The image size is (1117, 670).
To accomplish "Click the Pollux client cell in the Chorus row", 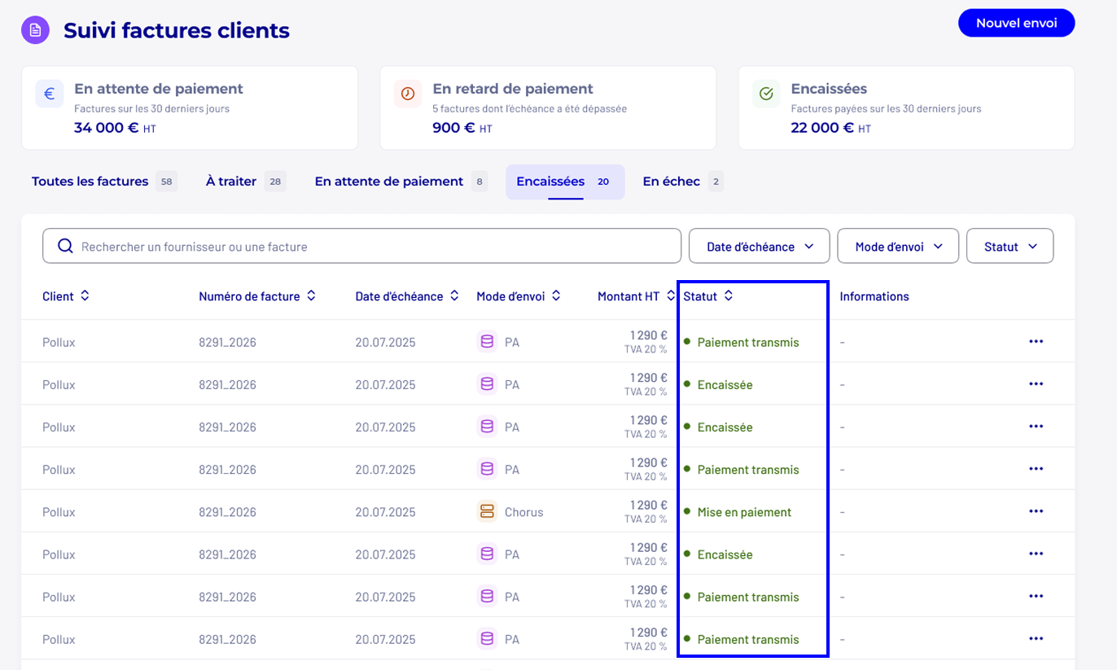I will [x=59, y=512].
